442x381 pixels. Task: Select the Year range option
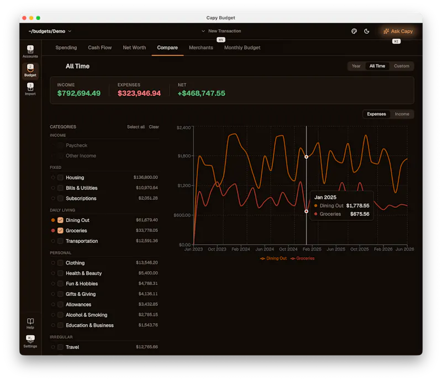coord(356,66)
